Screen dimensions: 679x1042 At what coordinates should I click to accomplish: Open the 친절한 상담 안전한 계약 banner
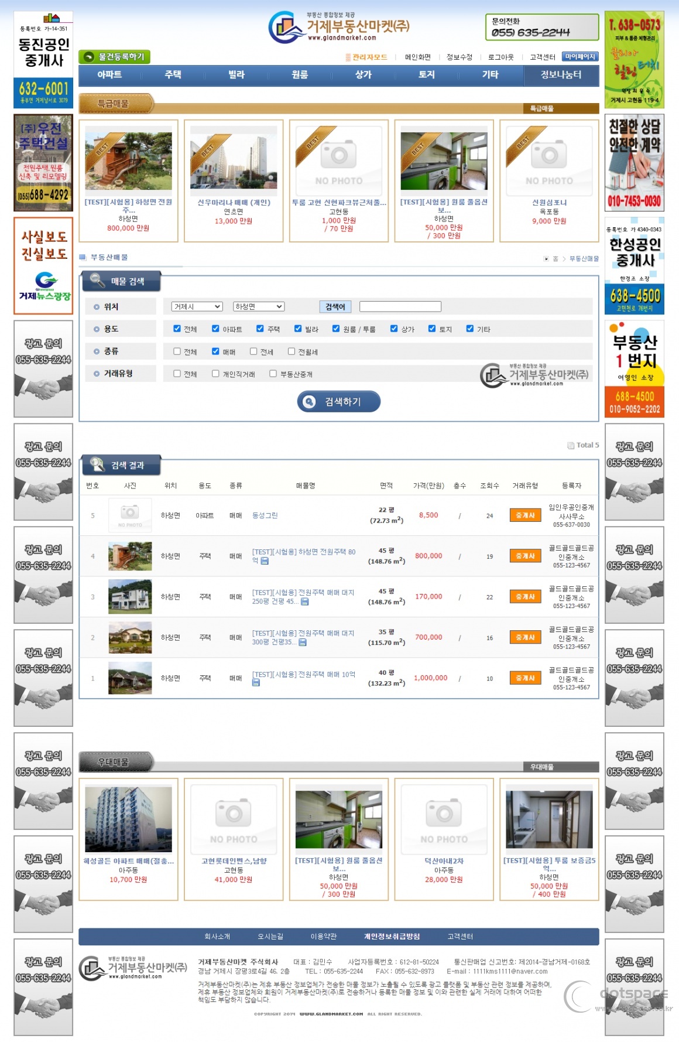(x=635, y=163)
